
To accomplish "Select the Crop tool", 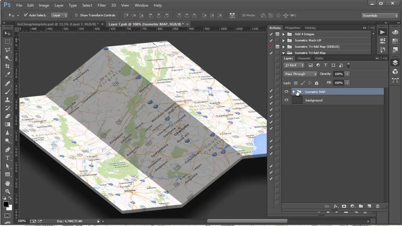I will coord(8,66).
